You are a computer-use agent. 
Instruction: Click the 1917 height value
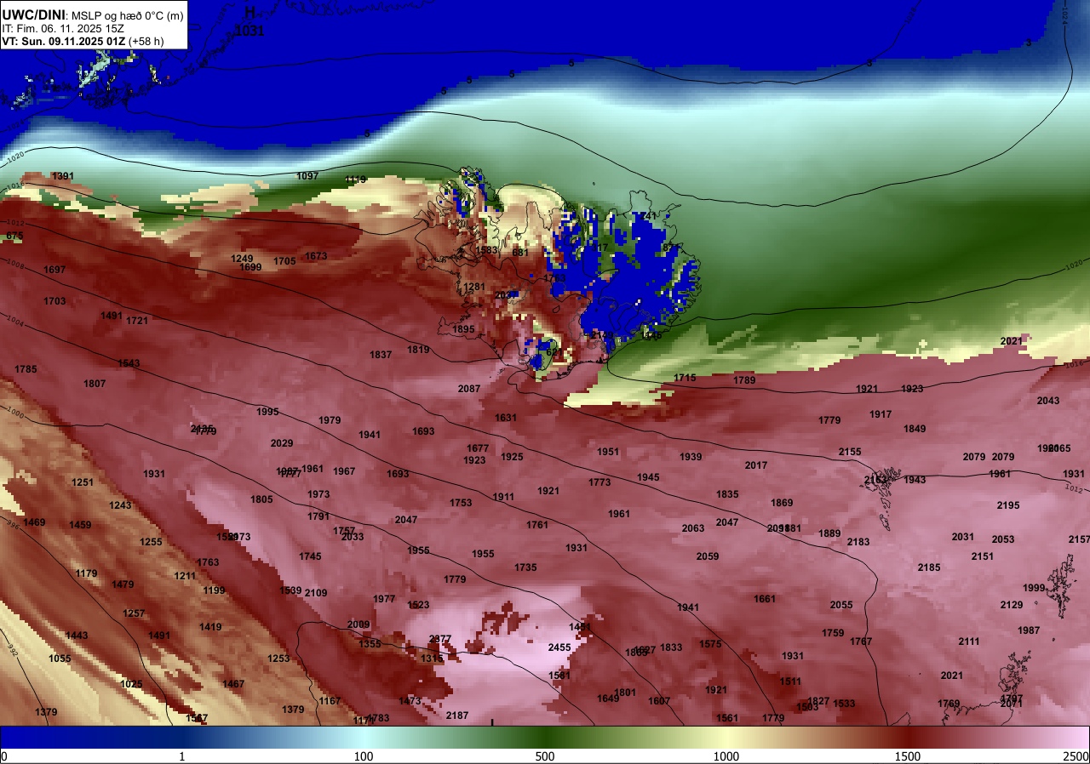coord(881,414)
